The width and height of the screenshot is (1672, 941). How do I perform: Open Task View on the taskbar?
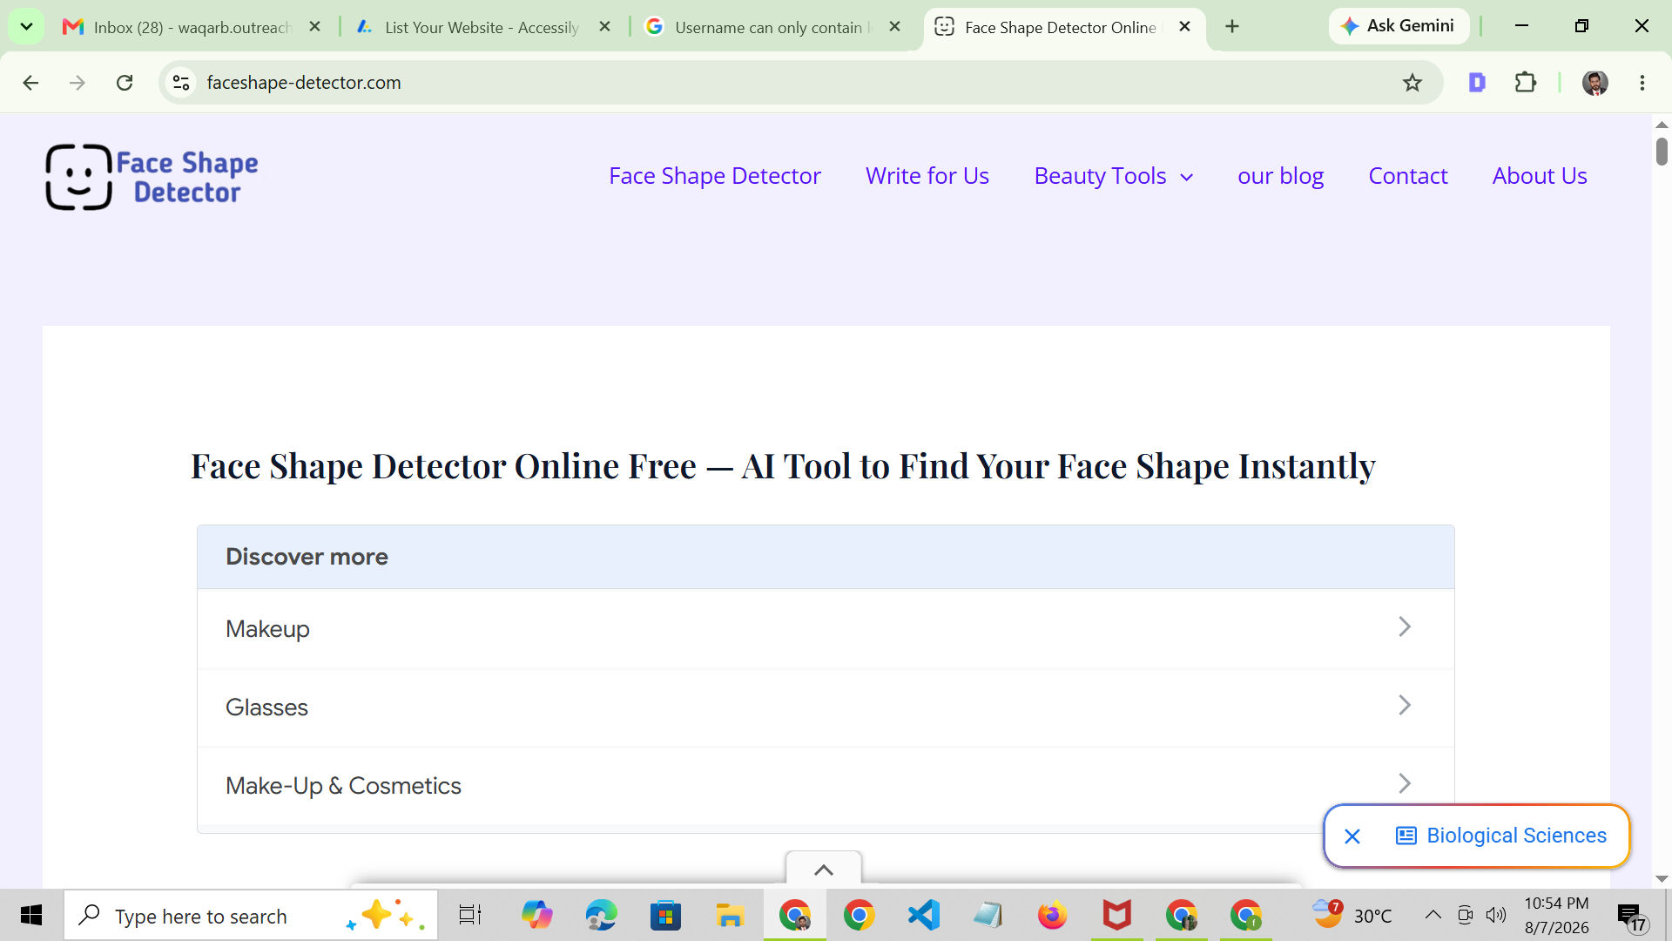[470, 915]
